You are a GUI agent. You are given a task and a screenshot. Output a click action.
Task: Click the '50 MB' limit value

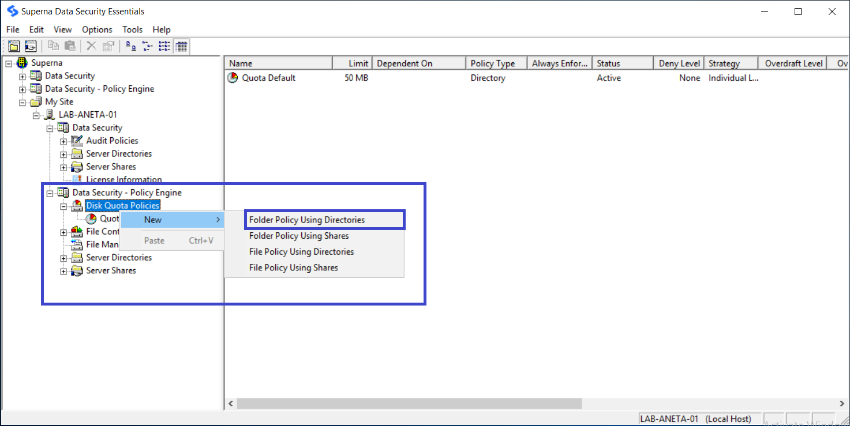(x=356, y=78)
